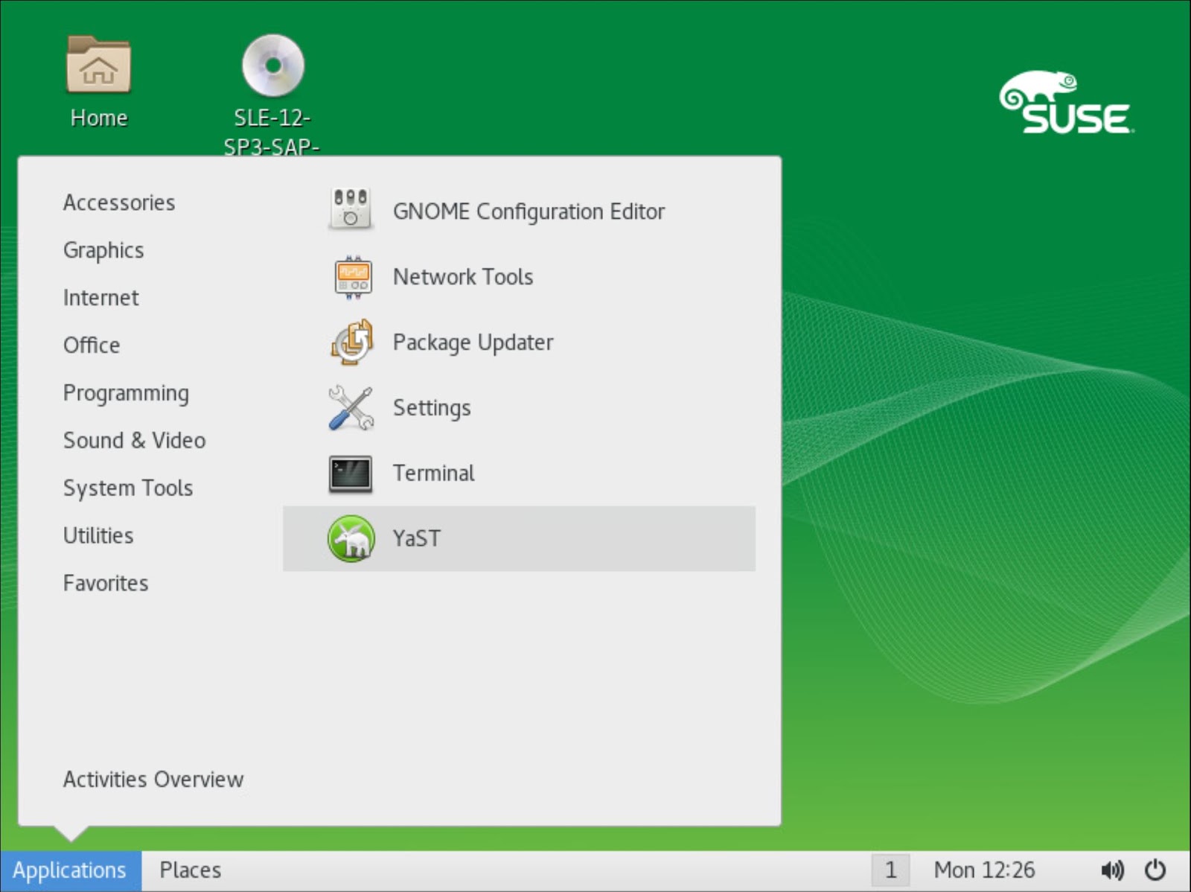Select the System Tools category
Image resolution: width=1191 pixels, height=892 pixels.
pyautogui.click(x=128, y=488)
